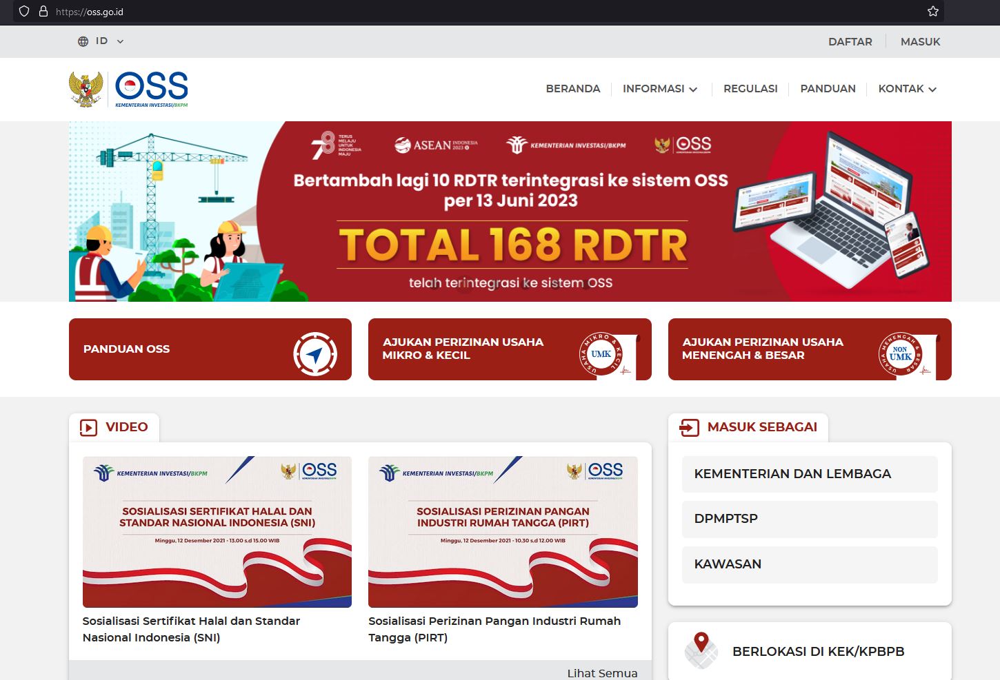Click the Total 168 RDTR banner
Viewport: 1000px width, 680px height.
click(x=510, y=212)
